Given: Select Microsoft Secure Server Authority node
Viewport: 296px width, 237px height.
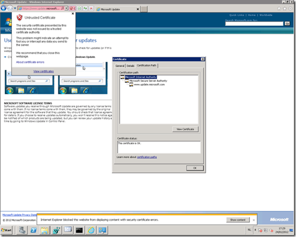Looking at the screenshot, I should click(x=148, y=81).
